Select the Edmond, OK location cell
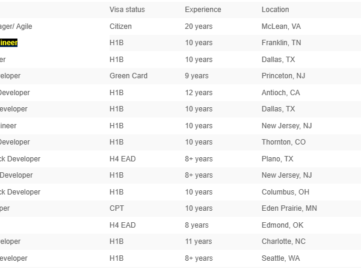361x268 pixels. click(x=281, y=225)
